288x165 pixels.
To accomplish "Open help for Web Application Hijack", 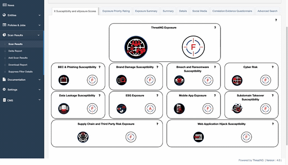I will click(x=273, y=124).
